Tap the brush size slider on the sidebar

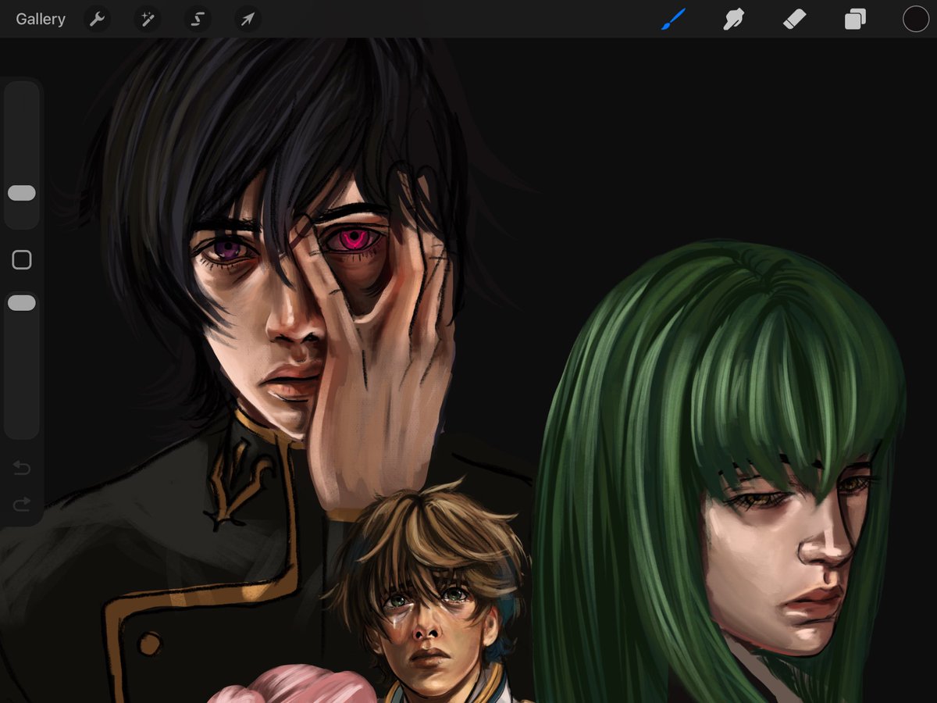21,192
